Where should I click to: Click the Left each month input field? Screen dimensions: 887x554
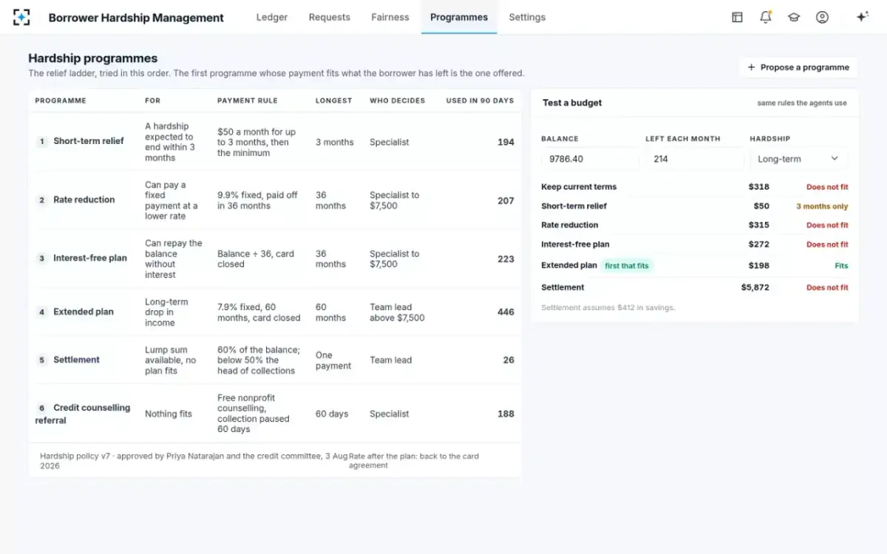coord(694,159)
